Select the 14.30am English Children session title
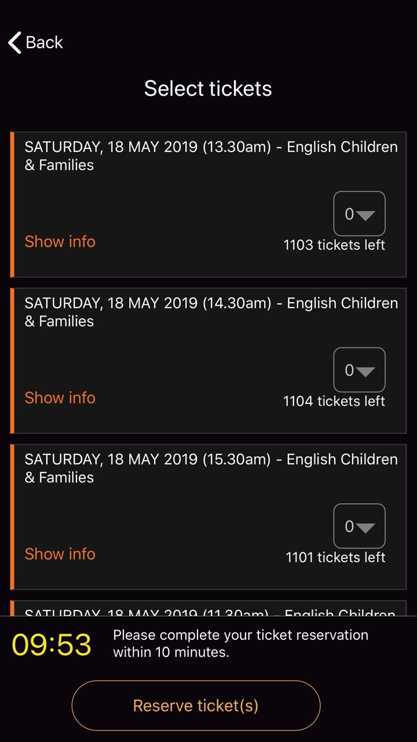Viewport: 417px width, 742px height. tap(211, 312)
